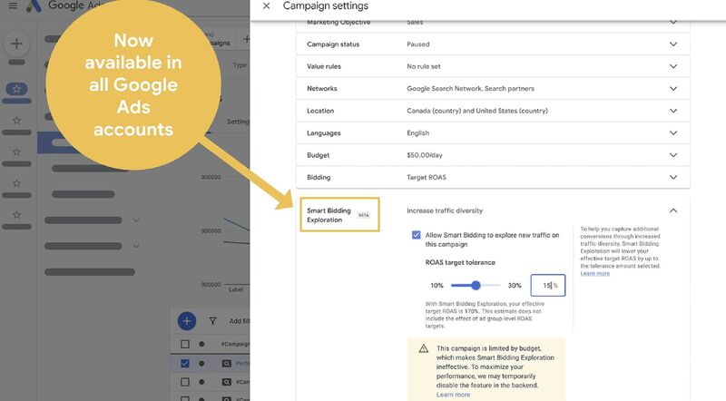Click the 'ROAS target tolerance' heading
Screen dimensions: 726x401
pos(460,262)
